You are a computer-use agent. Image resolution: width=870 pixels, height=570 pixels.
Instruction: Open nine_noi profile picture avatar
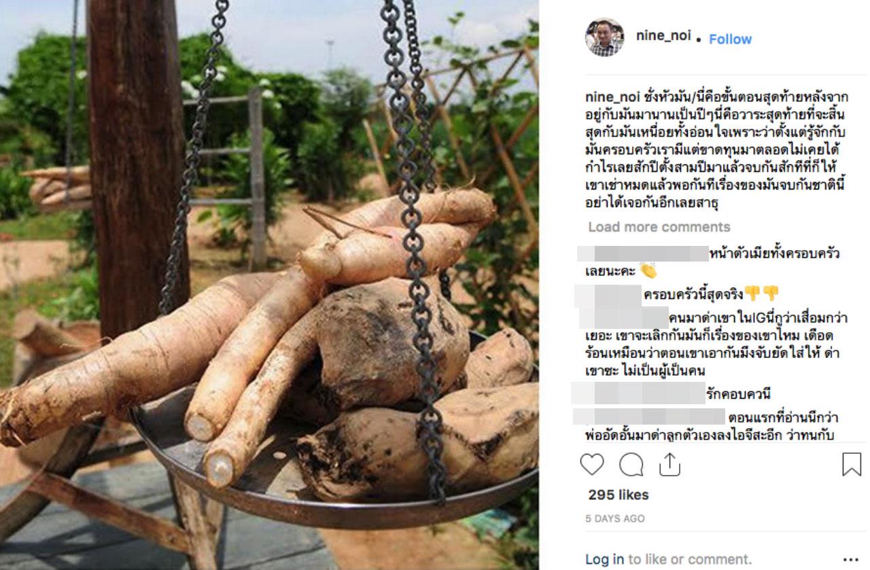(604, 37)
